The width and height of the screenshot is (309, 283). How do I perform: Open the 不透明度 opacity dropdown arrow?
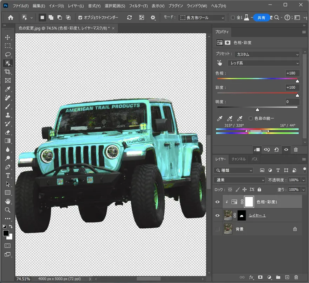click(x=303, y=180)
